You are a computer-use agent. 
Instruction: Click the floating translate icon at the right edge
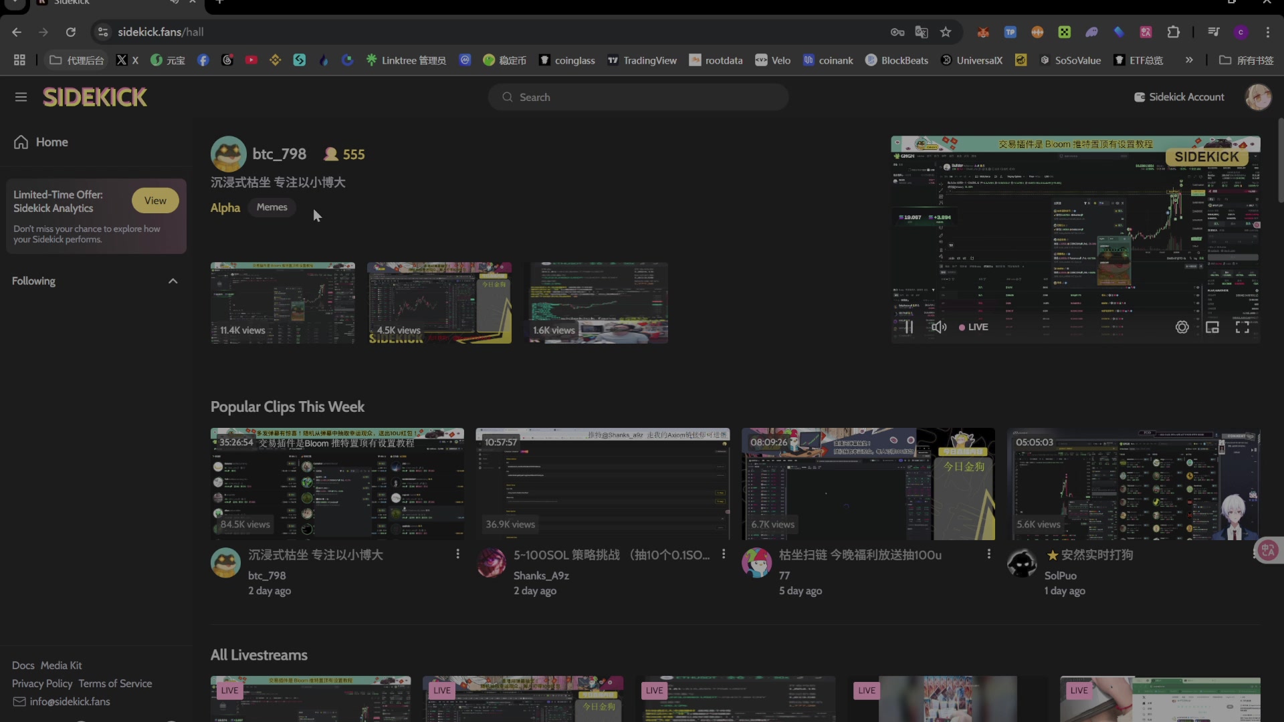click(x=1268, y=550)
